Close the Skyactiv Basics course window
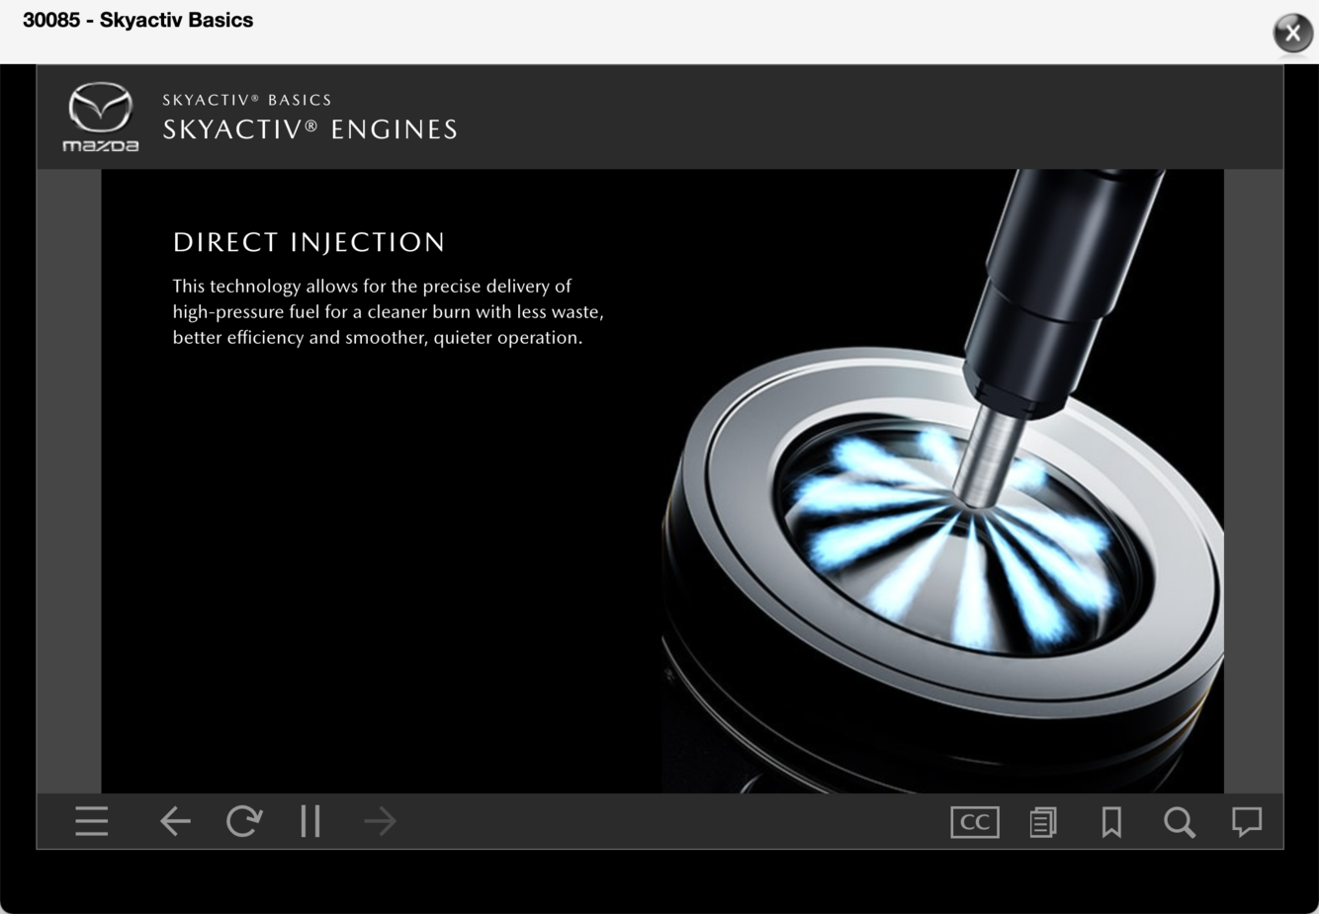The image size is (1319, 914). [1292, 33]
